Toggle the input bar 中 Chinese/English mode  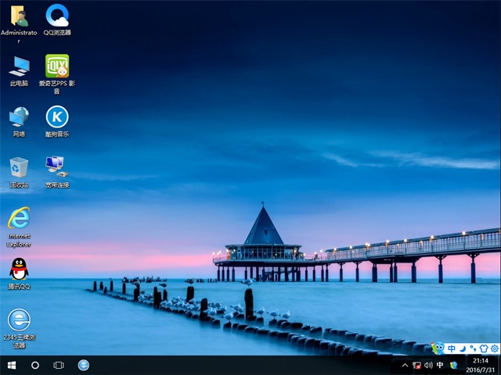(x=452, y=348)
